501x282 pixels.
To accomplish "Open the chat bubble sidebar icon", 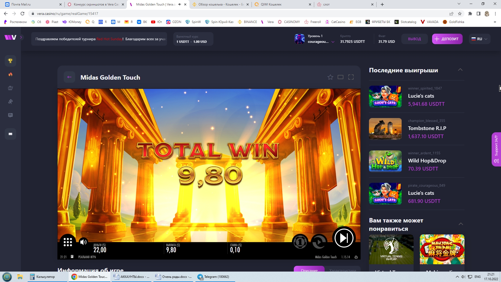I will pyautogui.click(x=10, y=115).
